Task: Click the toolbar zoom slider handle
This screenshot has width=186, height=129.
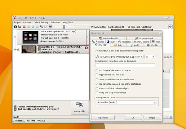Action: [64, 27]
